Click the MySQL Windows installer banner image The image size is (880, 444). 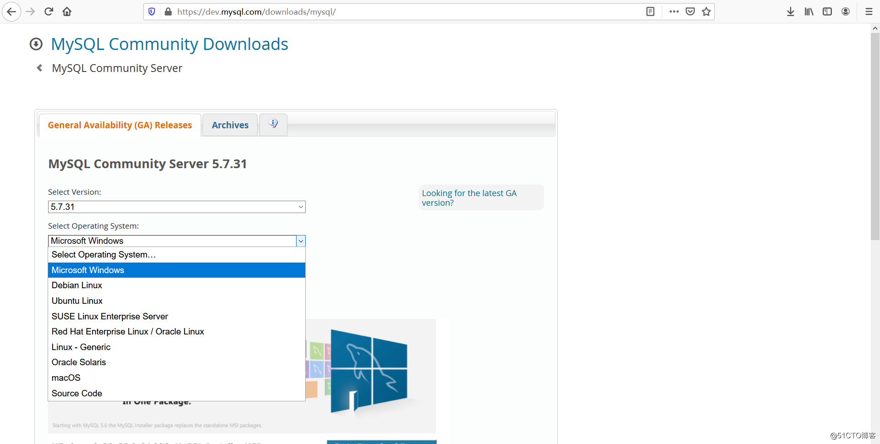tap(242, 376)
